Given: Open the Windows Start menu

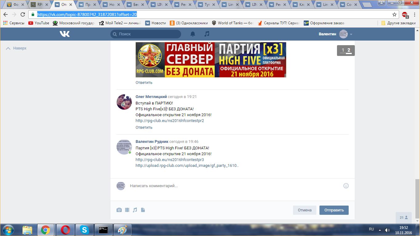Looking at the screenshot, I should tap(8, 230).
